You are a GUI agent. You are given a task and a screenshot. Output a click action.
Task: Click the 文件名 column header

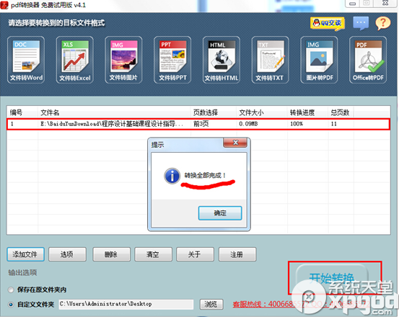114,112
